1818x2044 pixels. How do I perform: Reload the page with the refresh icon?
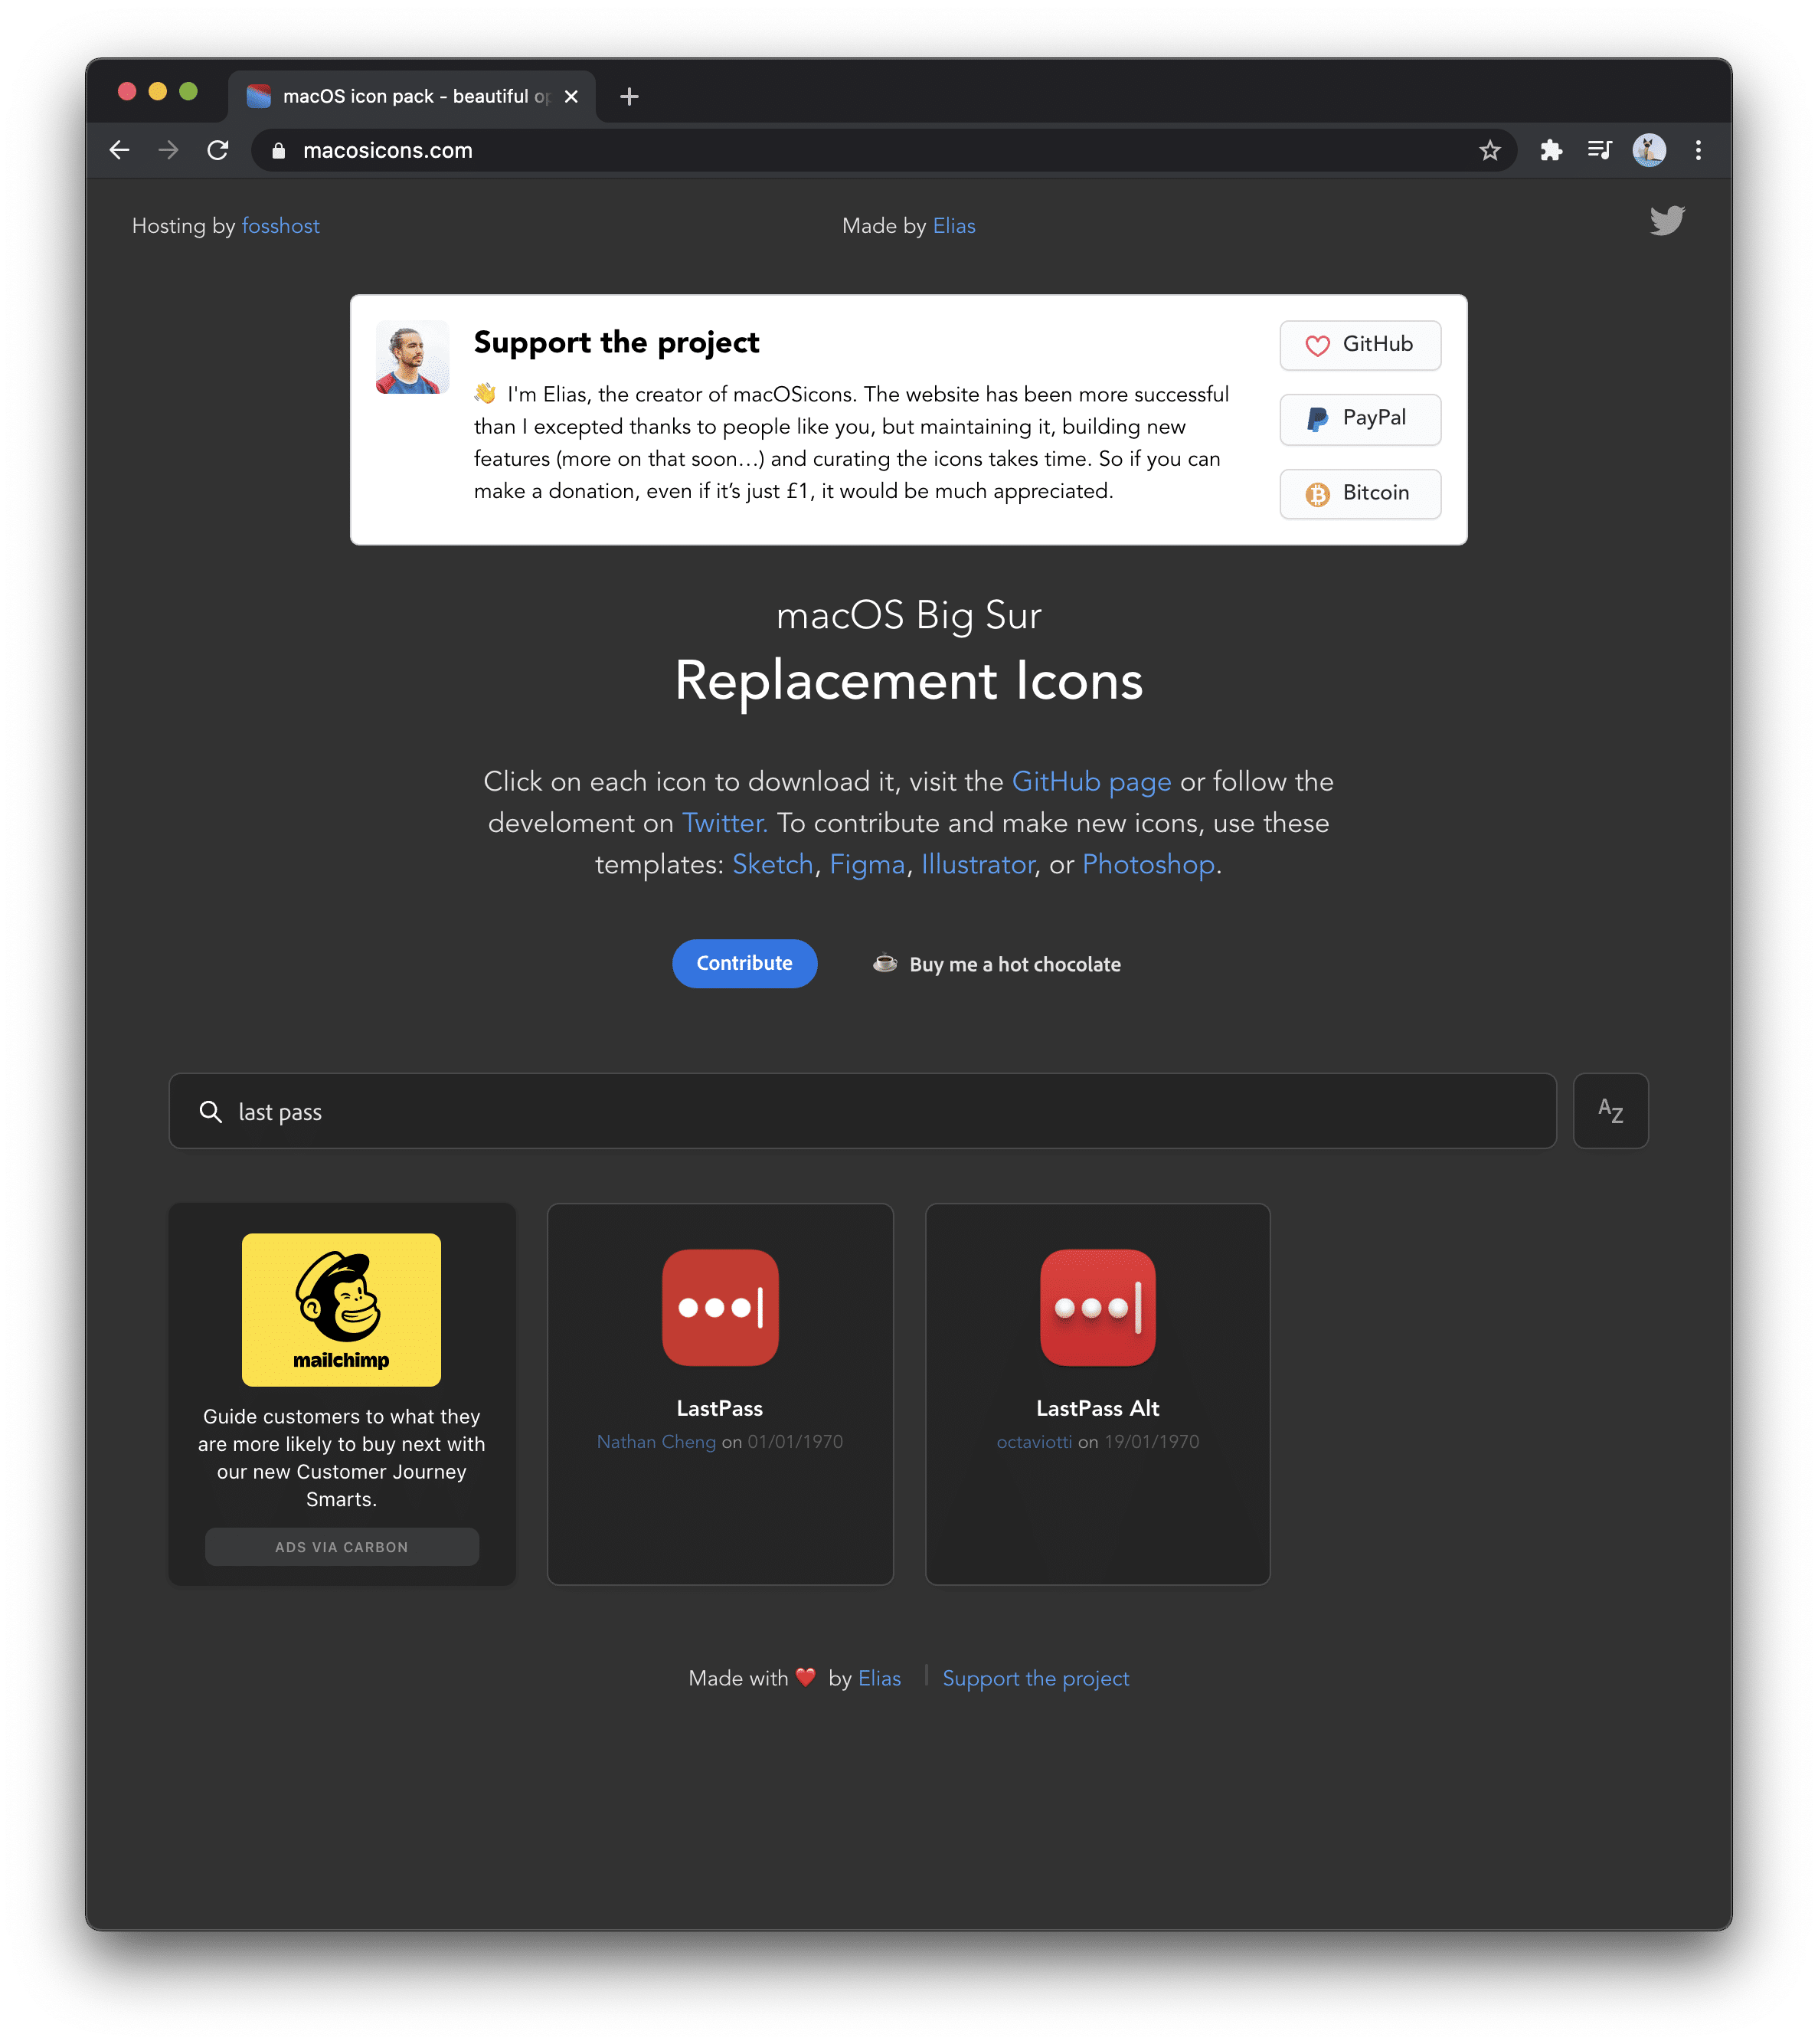click(x=218, y=150)
